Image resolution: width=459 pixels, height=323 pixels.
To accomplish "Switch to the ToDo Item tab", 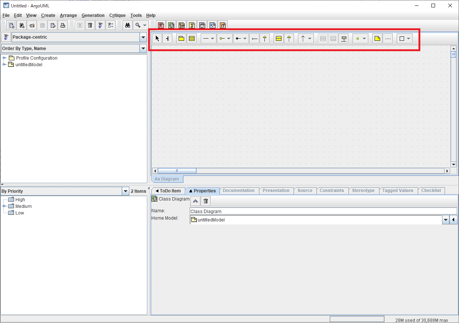I will click(x=168, y=191).
